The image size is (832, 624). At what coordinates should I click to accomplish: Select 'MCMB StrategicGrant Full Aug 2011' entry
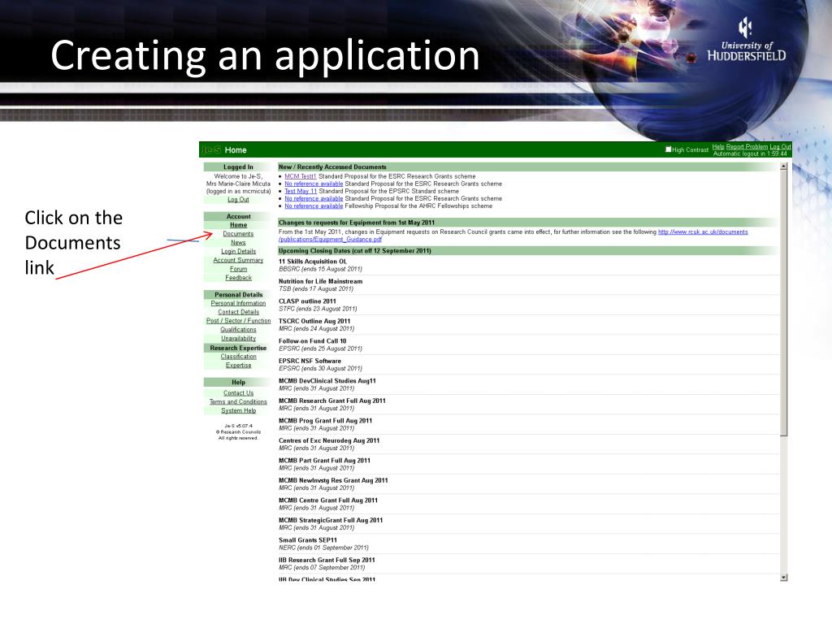pos(331,521)
